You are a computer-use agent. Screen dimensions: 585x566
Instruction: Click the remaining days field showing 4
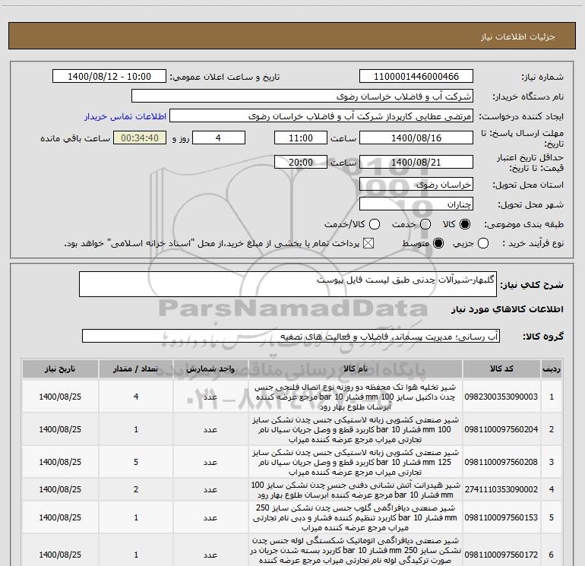click(x=219, y=138)
